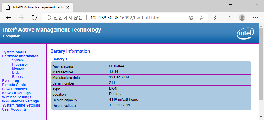Go back to the previous page
264x120 pixels.
8,18
